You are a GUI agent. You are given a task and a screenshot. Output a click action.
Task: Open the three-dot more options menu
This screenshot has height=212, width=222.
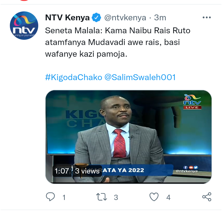pyautogui.click(x=207, y=18)
